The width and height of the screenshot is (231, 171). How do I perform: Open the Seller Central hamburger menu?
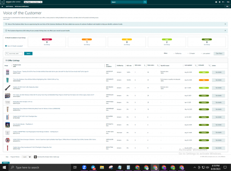(x=2, y=2)
